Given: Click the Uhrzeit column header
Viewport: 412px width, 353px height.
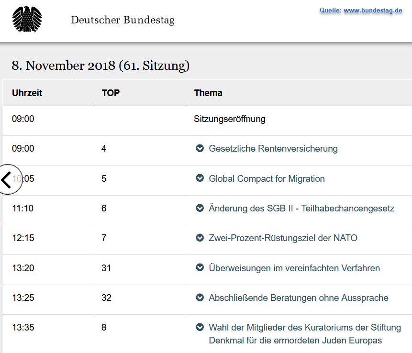Looking at the screenshot, I should point(27,93).
